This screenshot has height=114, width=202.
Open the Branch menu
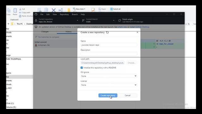[x=75, y=14]
